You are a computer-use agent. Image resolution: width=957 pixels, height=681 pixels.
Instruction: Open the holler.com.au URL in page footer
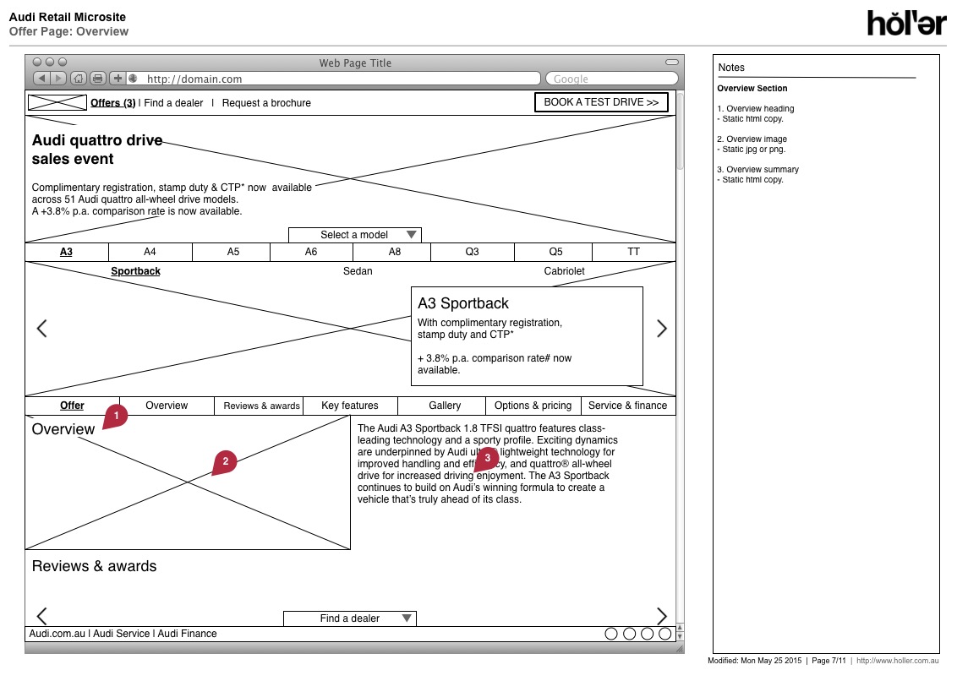coord(897,660)
